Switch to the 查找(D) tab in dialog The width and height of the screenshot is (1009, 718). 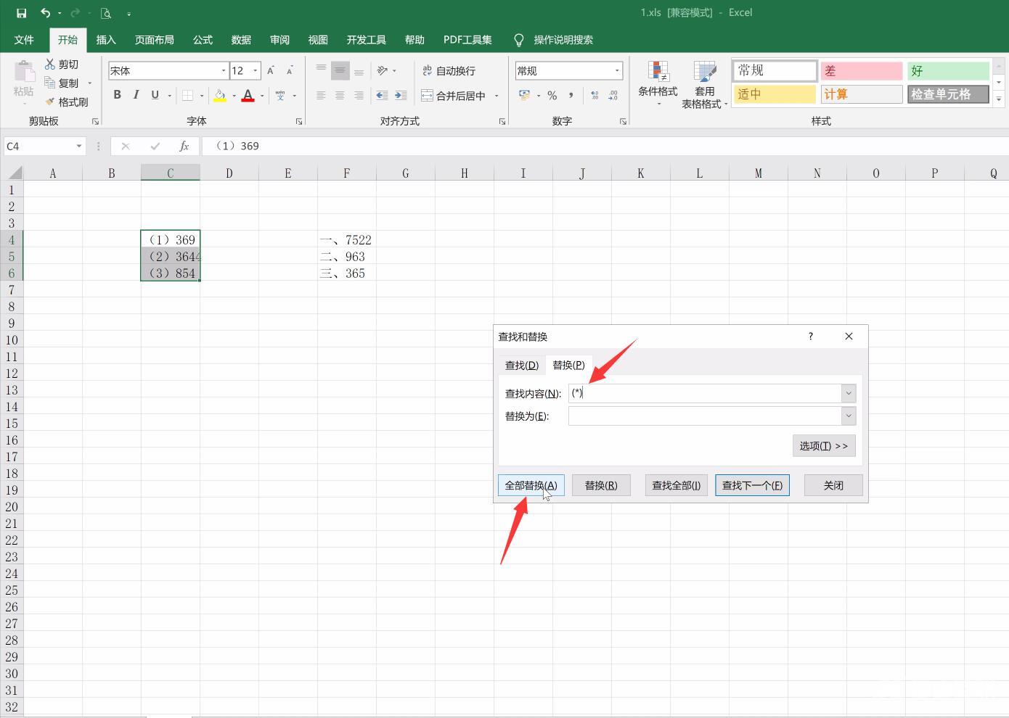tap(521, 365)
